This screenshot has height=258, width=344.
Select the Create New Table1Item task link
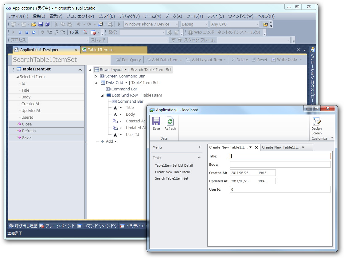173,172
